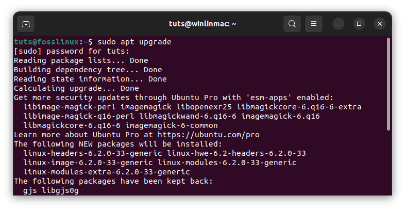The image size is (405, 210).
Task: Select the linux-headers-6.2.0-33-generic package name
Action: point(93,153)
